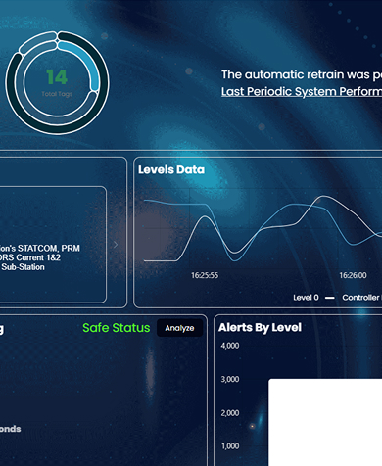The width and height of the screenshot is (382, 466).
Task: Click the 16:25:55 time axis label
Action: (205, 275)
